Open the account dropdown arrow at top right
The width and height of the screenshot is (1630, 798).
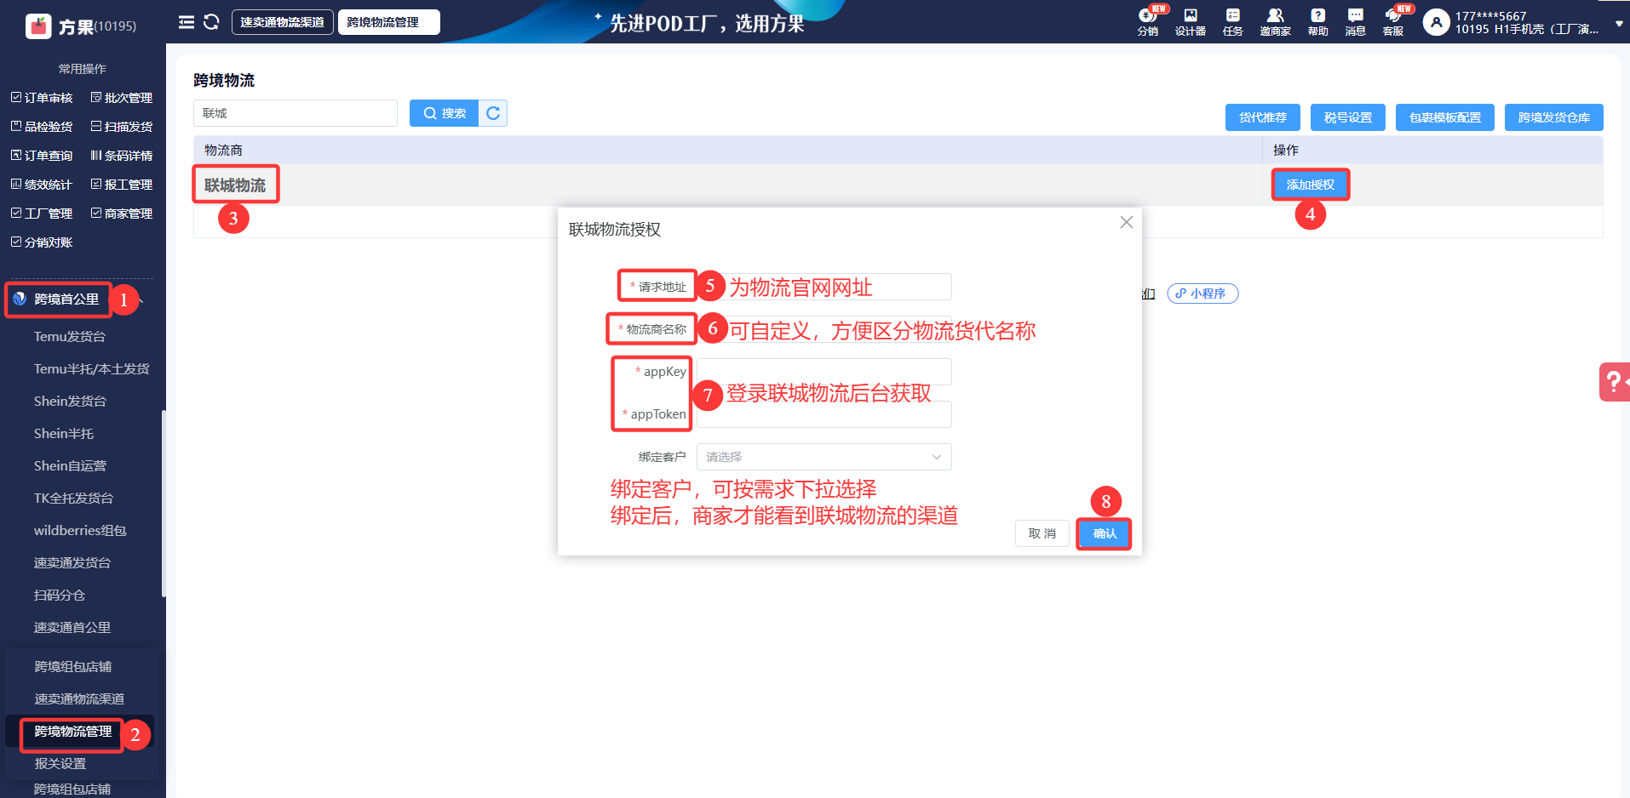point(1619,24)
